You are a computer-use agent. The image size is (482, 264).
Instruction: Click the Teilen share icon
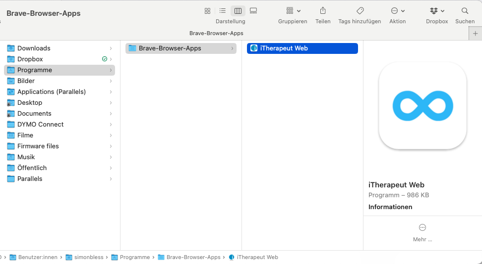(323, 11)
